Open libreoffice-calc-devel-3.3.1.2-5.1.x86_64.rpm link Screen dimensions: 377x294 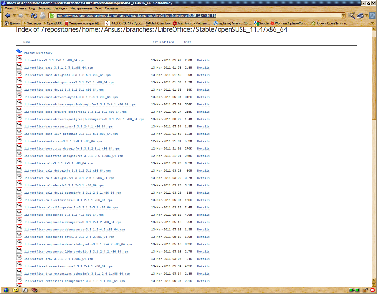point(64,185)
